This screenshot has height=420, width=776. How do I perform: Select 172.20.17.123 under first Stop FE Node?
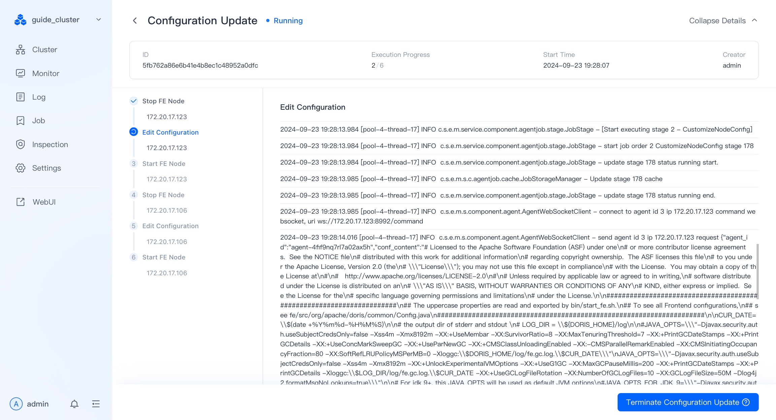click(167, 117)
